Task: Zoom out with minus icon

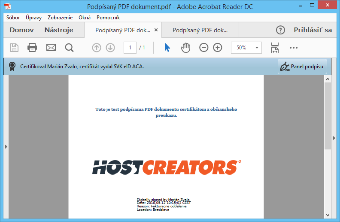Action: click(203, 48)
